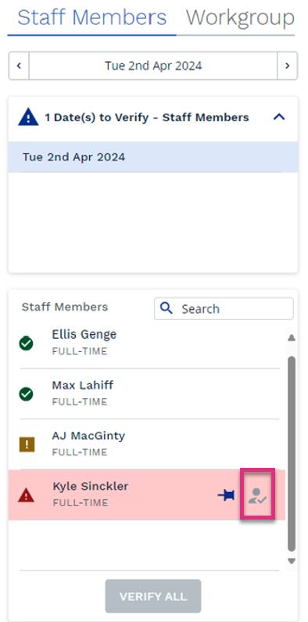The image size is (308, 622).
Task: Open the Staff Members tab
Action: 92,18
